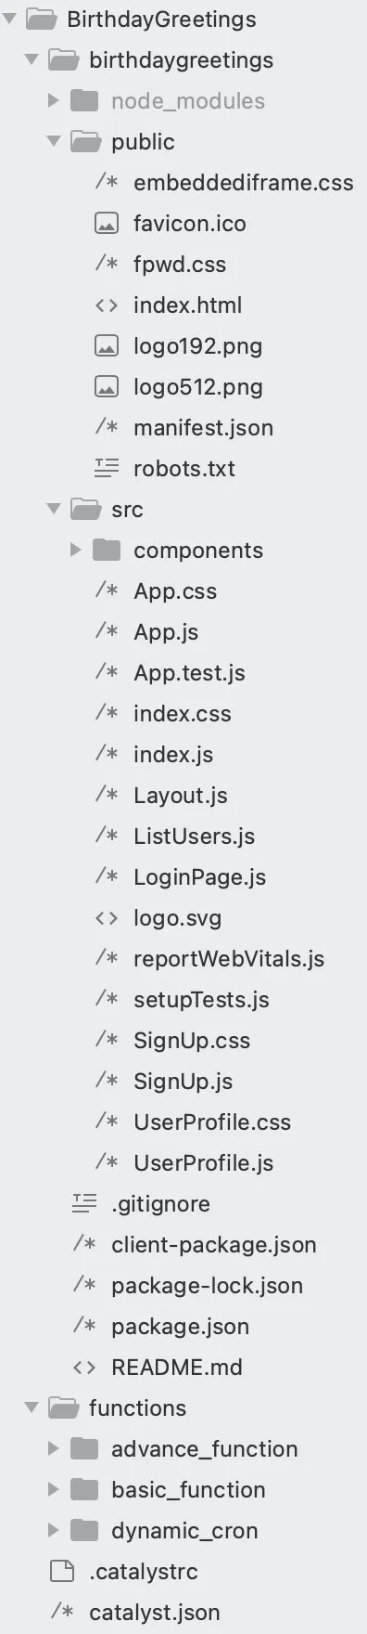Click the logo.svg code icon
Image resolution: width=367 pixels, height=1634 pixels.
[107, 918]
